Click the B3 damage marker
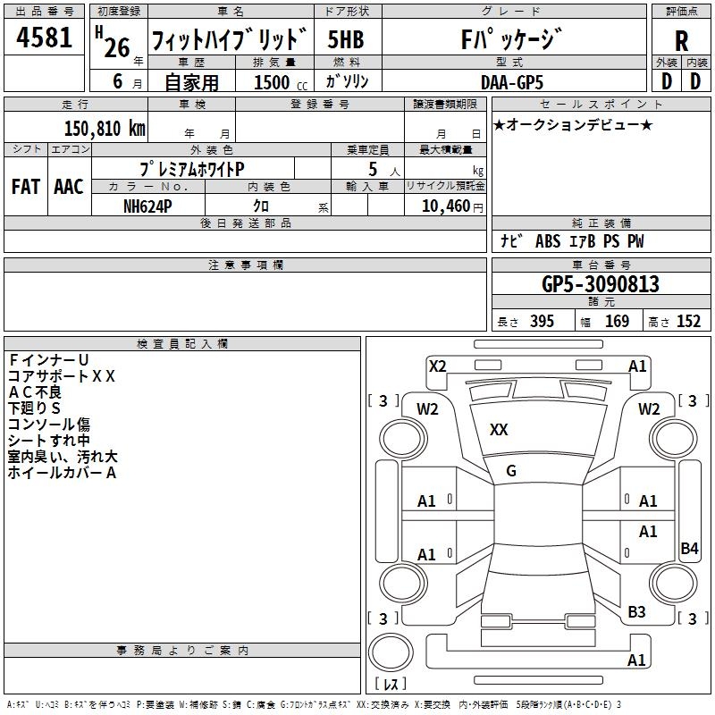Image resolution: width=715 pixels, height=715 pixels. tap(636, 611)
